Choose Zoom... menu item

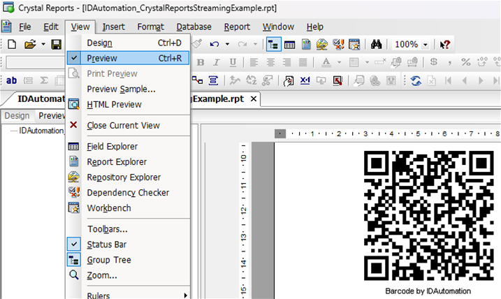point(128,275)
